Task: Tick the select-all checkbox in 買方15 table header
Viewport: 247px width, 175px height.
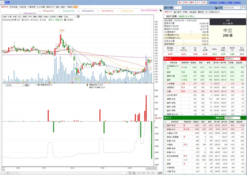Action: pyautogui.click(x=165, y=62)
